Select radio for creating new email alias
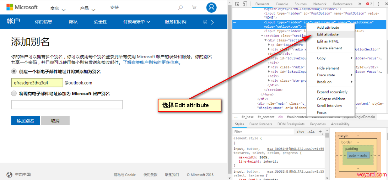The height and width of the screenshot is (180, 388). pos(14,72)
